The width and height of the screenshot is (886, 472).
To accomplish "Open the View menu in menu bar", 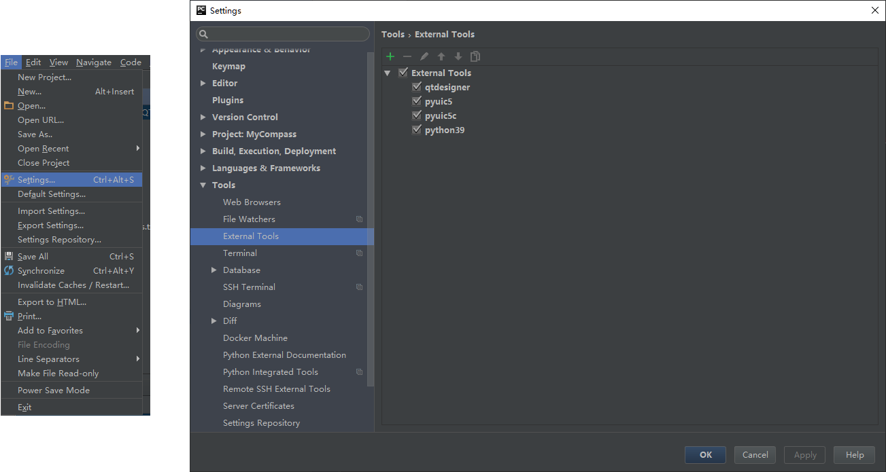I will coord(58,62).
